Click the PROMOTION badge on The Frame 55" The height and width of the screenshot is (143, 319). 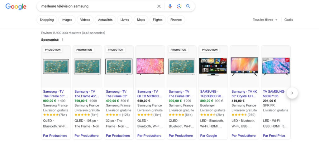53,50
